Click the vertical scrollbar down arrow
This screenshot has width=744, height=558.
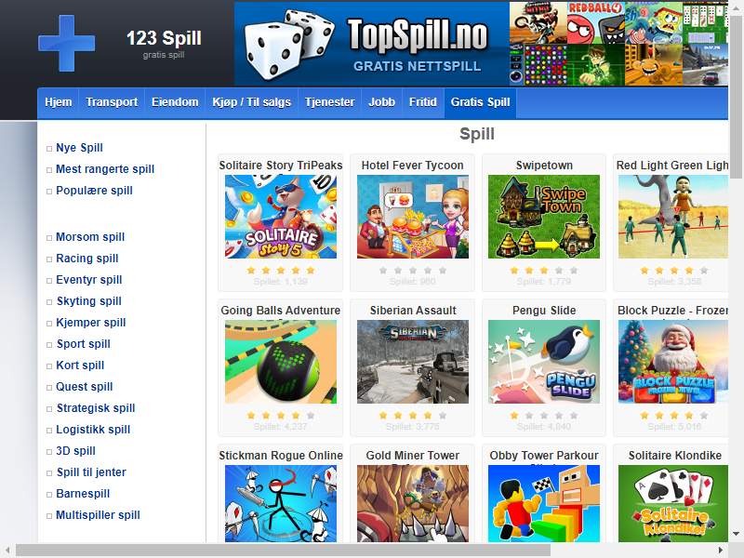(x=736, y=534)
